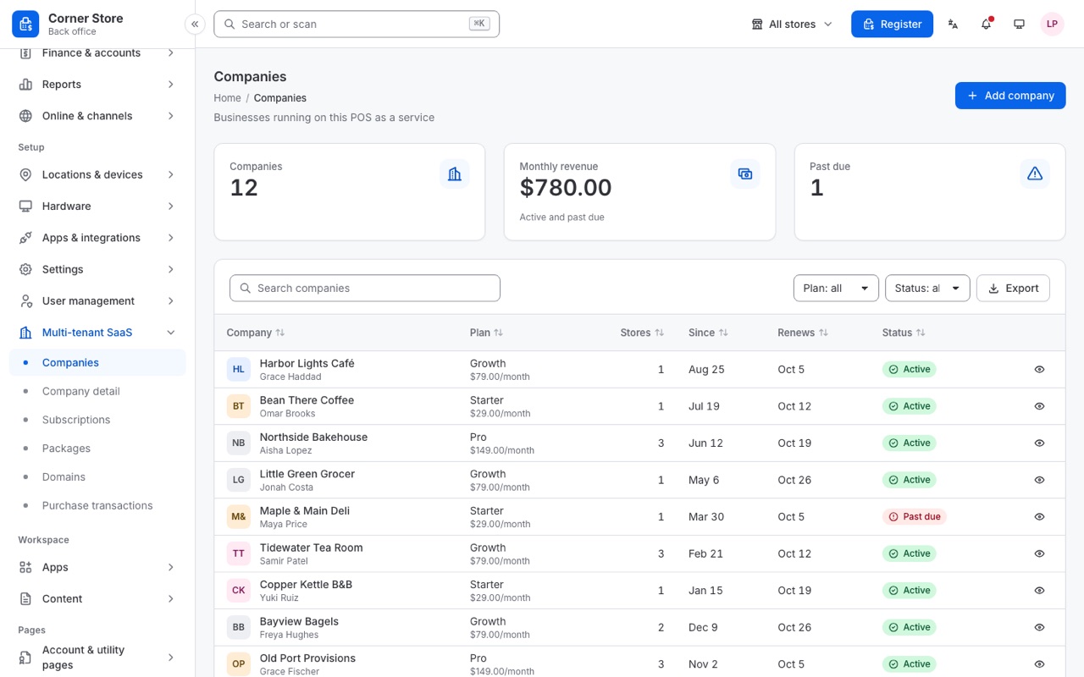Click the OP avatar for Old Port Provisions
1084x677 pixels.
click(239, 664)
